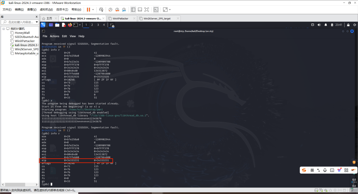Image resolution: width=358 pixels, height=194 pixels.
Task: Launch the terminal emulator from Kali panel
Action: 75,25
